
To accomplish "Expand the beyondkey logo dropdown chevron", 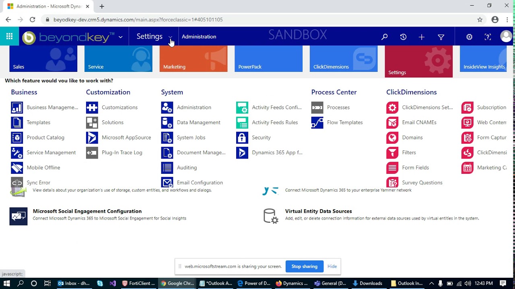I will tap(120, 37).
